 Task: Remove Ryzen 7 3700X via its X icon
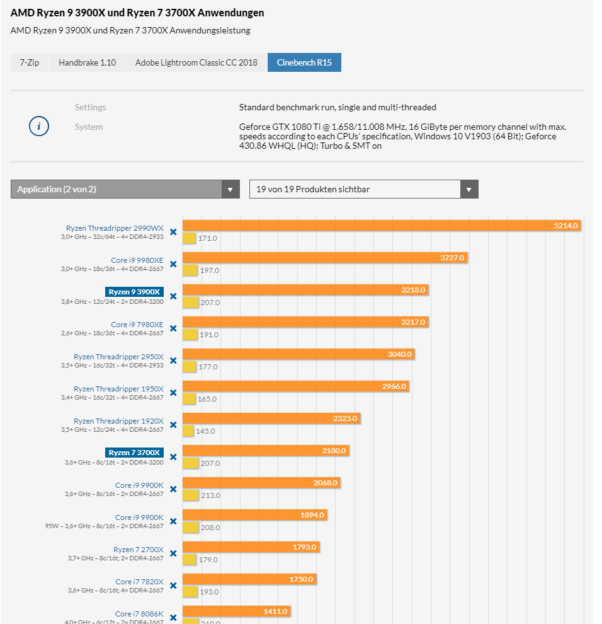tap(173, 457)
